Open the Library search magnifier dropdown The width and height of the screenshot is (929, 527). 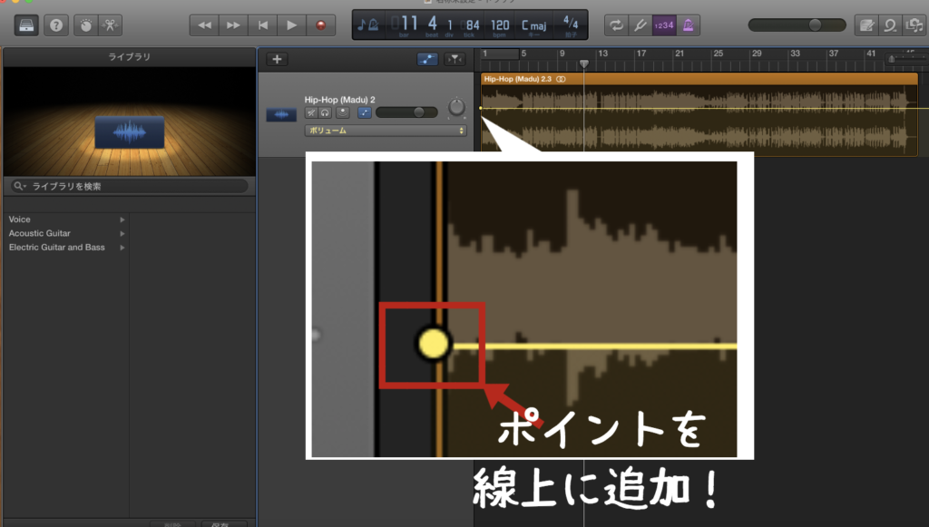coord(20,186)
